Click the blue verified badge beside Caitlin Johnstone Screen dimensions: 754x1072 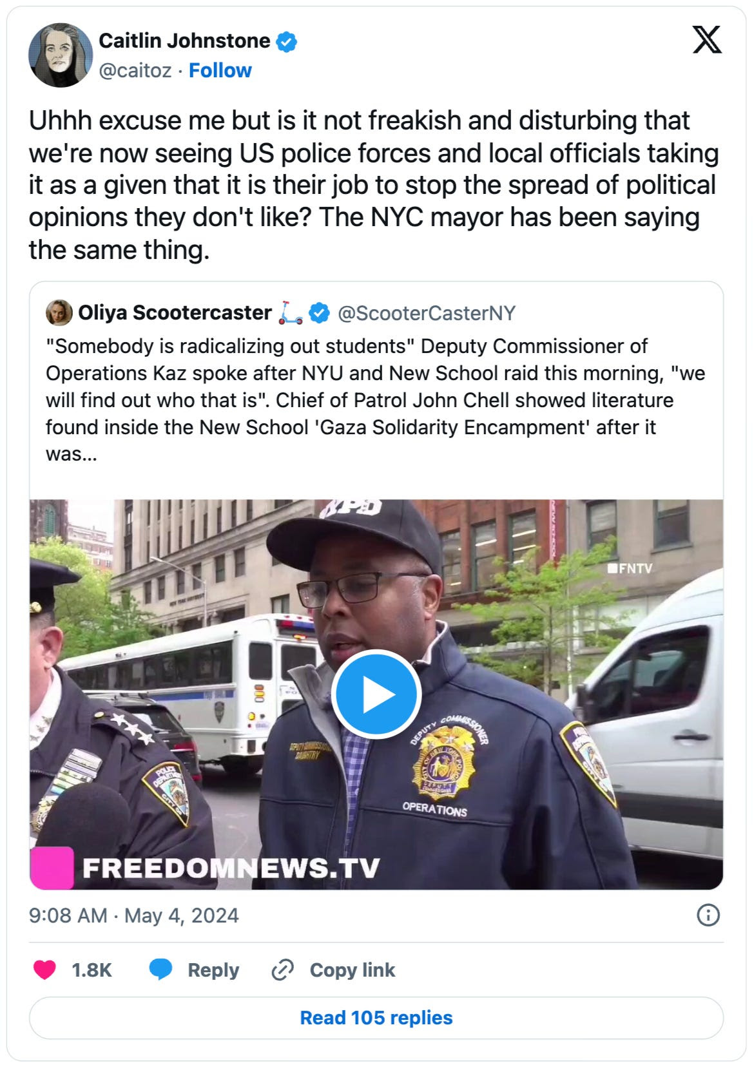tap(287, 42)
